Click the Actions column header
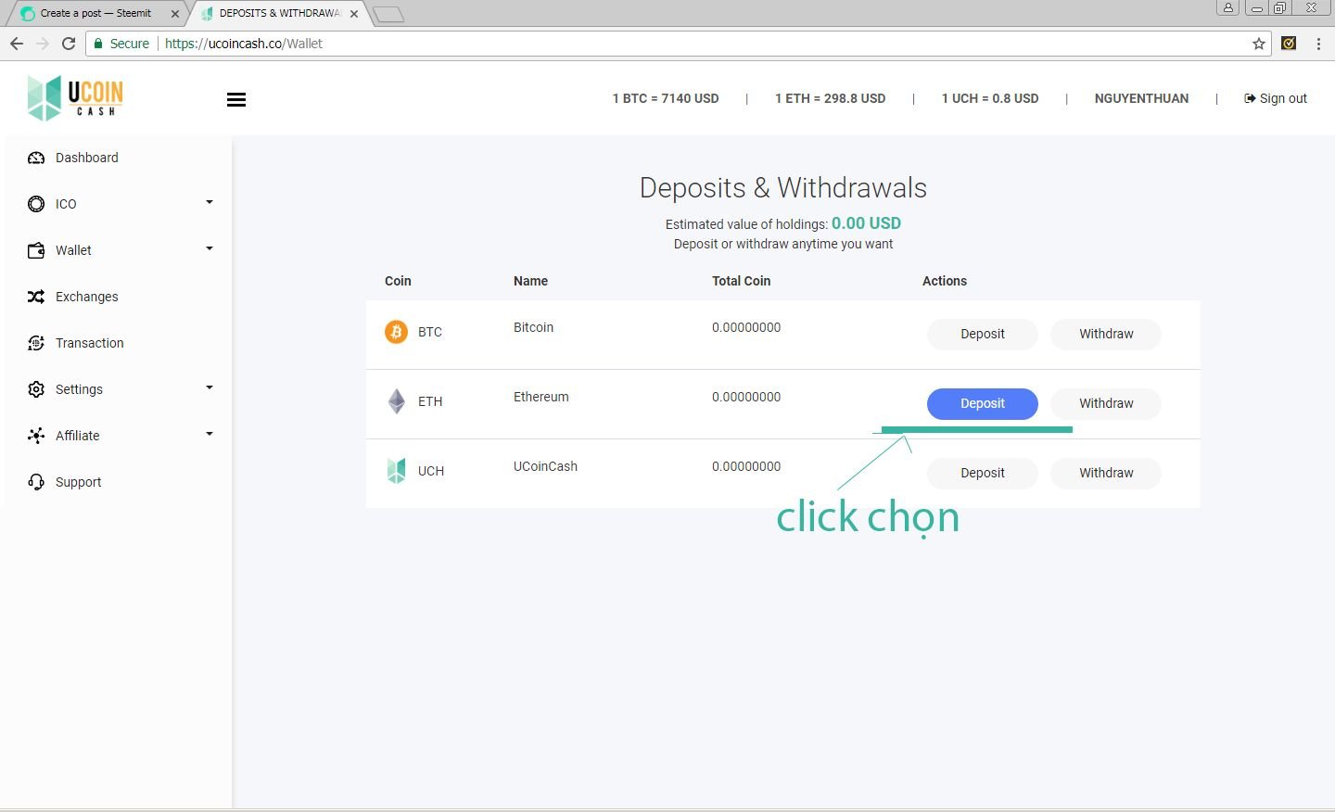 click(945, 281)
